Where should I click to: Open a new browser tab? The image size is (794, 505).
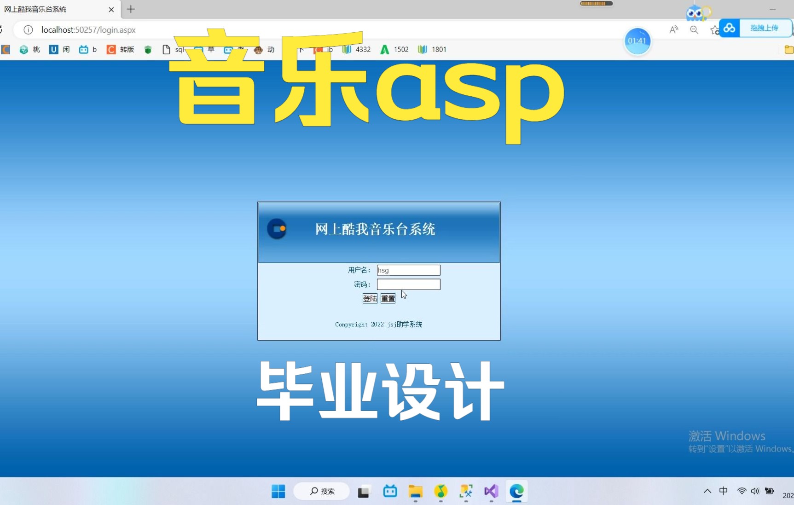click(131, 9)
